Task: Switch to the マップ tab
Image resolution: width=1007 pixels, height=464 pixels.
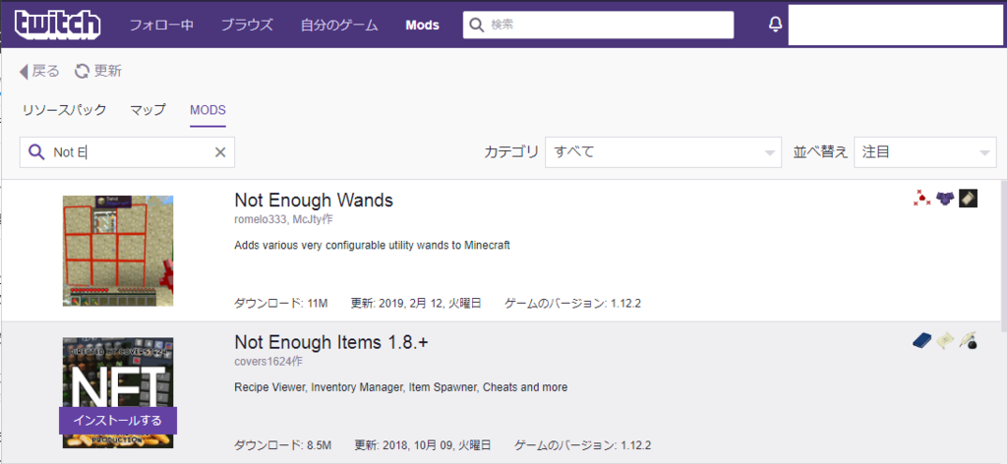Action: [148, 110]
